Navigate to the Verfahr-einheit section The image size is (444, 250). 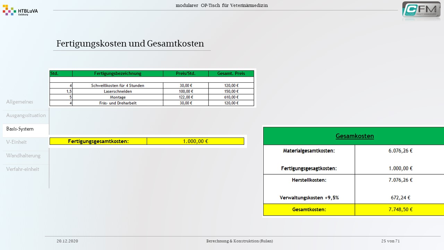23,169
